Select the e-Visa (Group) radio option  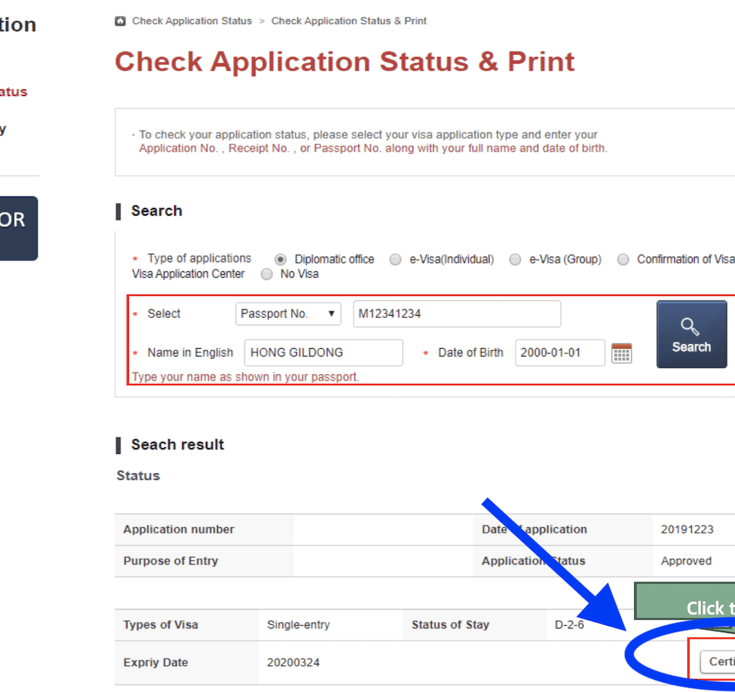(x=516, y=259)
